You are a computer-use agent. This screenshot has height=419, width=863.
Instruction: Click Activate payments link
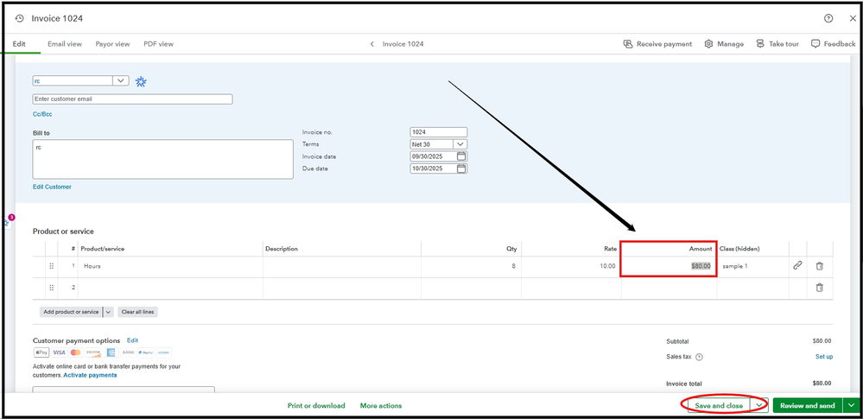[x=90, y=375]
